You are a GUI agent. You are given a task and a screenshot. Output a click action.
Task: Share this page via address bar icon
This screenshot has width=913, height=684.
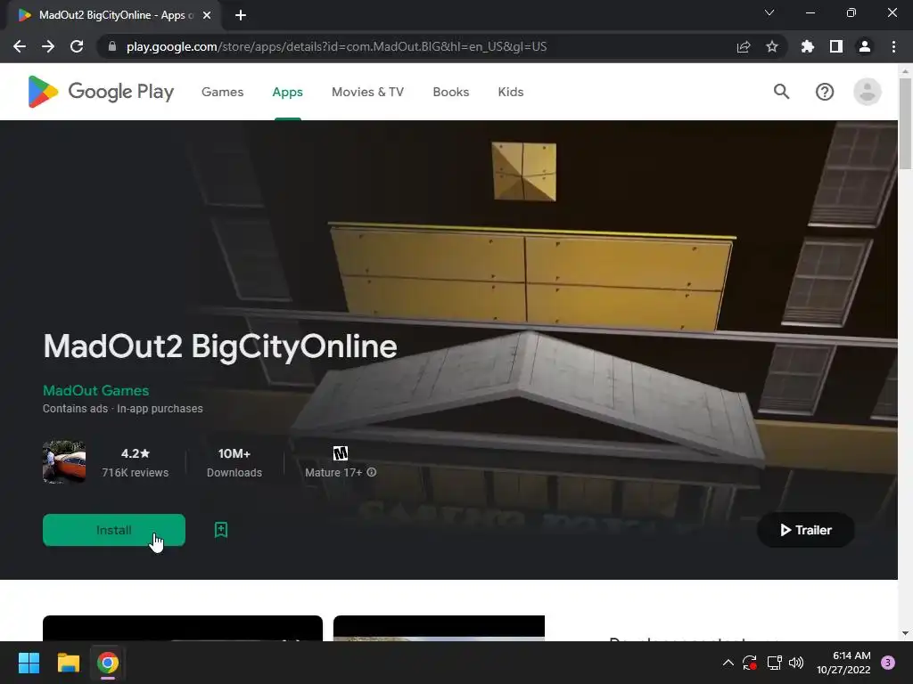(744, 46)
